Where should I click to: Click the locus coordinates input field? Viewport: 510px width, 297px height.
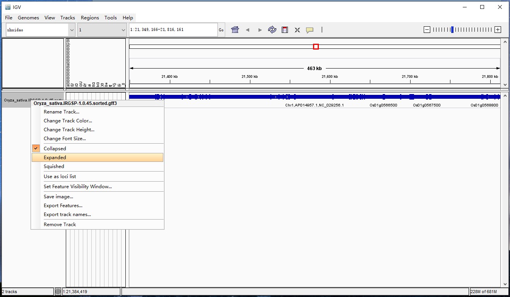[x=173, y=30]
